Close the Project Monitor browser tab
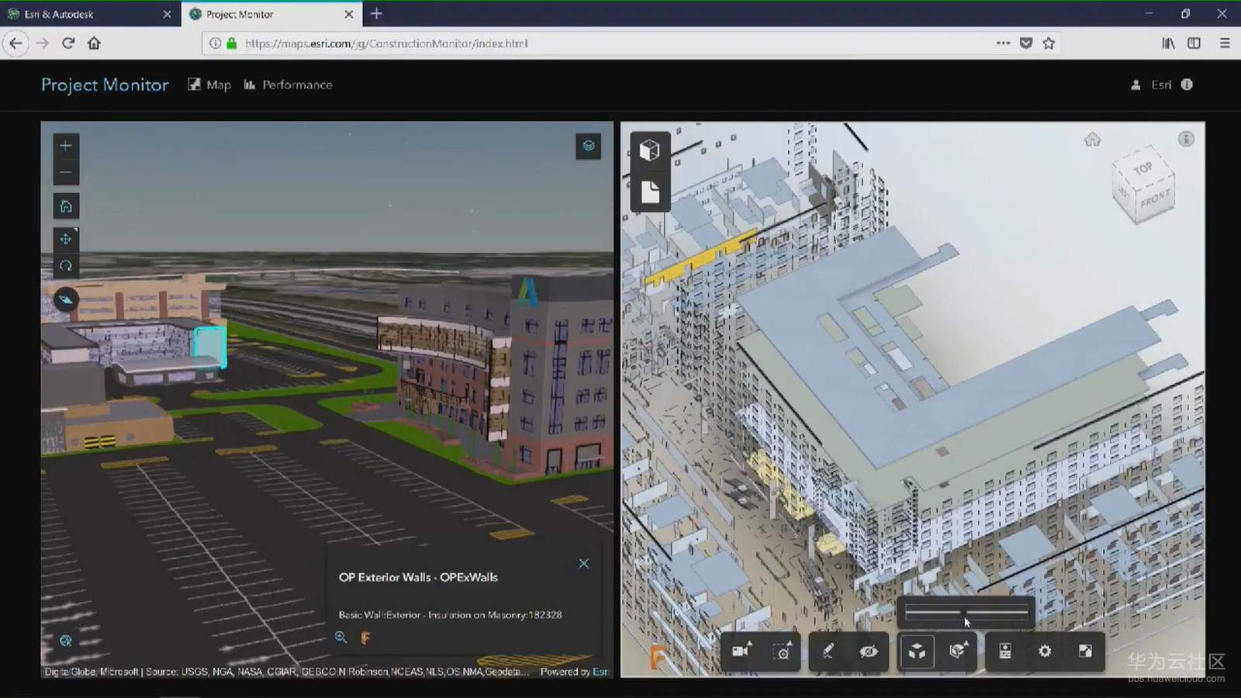Image resolution: width=1241 pixels, height=698 pixels. pyautogui.click(x=349, y=14)
